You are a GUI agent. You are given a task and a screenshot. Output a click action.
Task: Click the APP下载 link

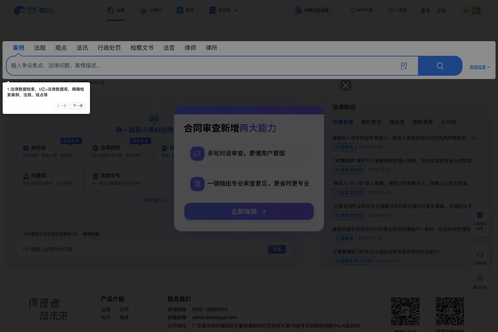point(362,10)
